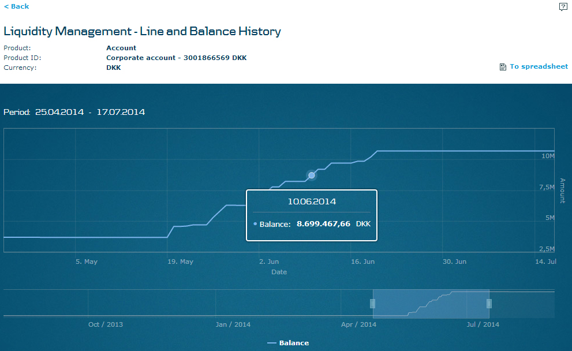Click the 16. Jun date axis label
This screenshot has width=572, height=351.
pos(363,262)
